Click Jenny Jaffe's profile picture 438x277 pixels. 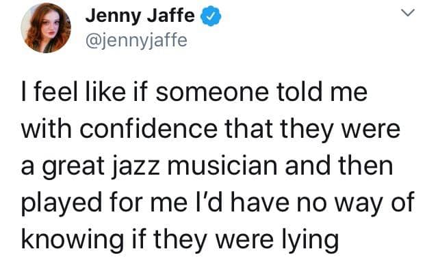pyautogui.click(x=44, y=29)
